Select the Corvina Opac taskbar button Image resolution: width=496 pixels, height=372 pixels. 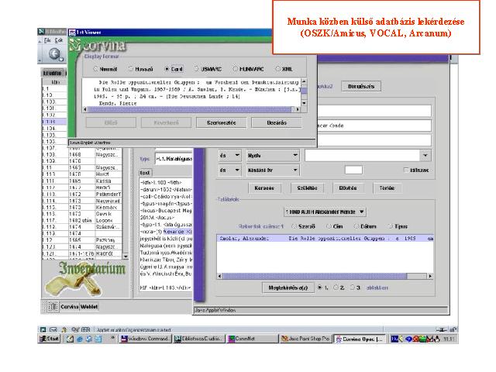pos(360,339)
